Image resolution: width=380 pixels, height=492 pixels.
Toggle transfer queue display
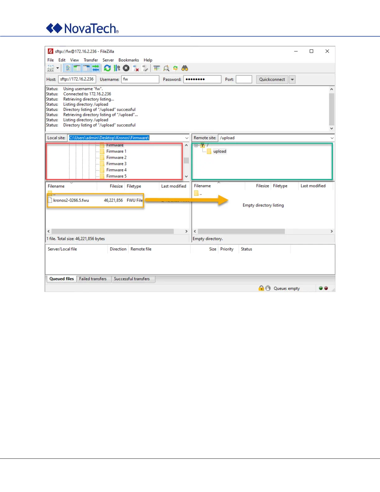[x=96, y=68]
